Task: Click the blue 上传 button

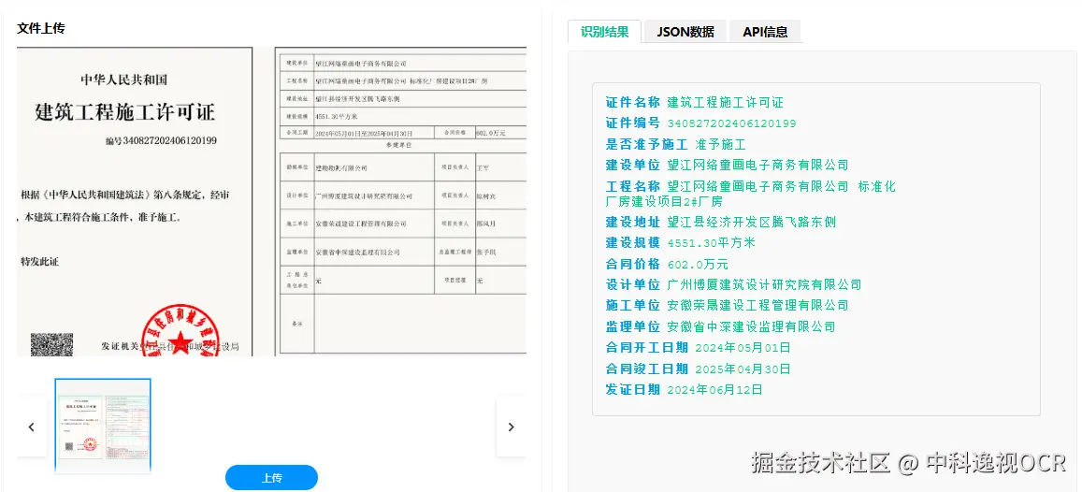Action: click(x=271, y=478)
